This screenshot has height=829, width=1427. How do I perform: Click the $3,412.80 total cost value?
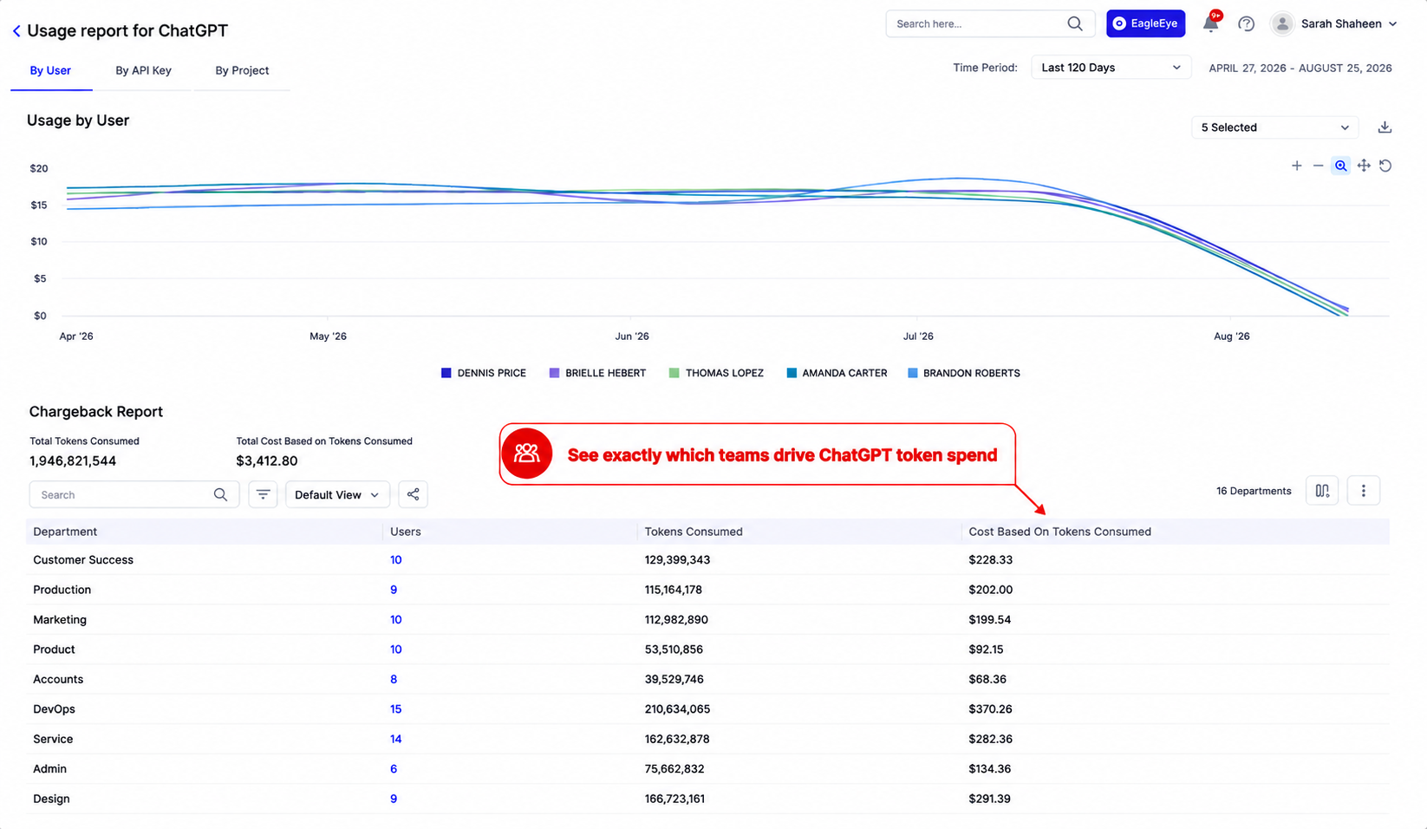point(267,461)
